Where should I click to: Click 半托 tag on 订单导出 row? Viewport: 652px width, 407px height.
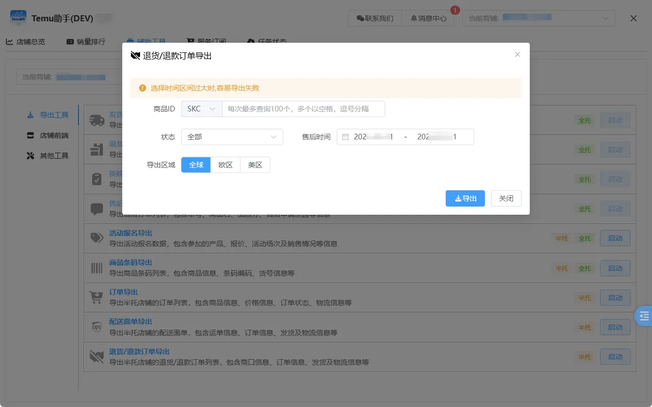[x=584, y=298]
